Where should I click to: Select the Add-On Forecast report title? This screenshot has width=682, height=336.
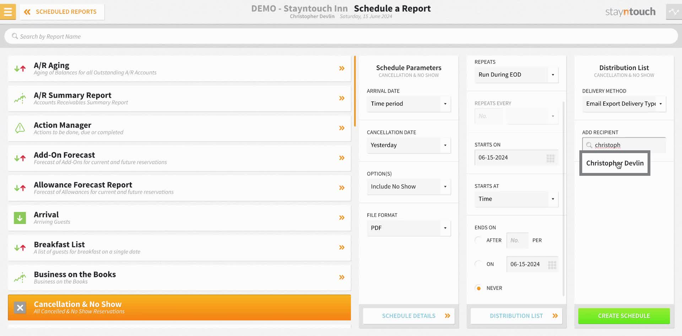[64, 155]
